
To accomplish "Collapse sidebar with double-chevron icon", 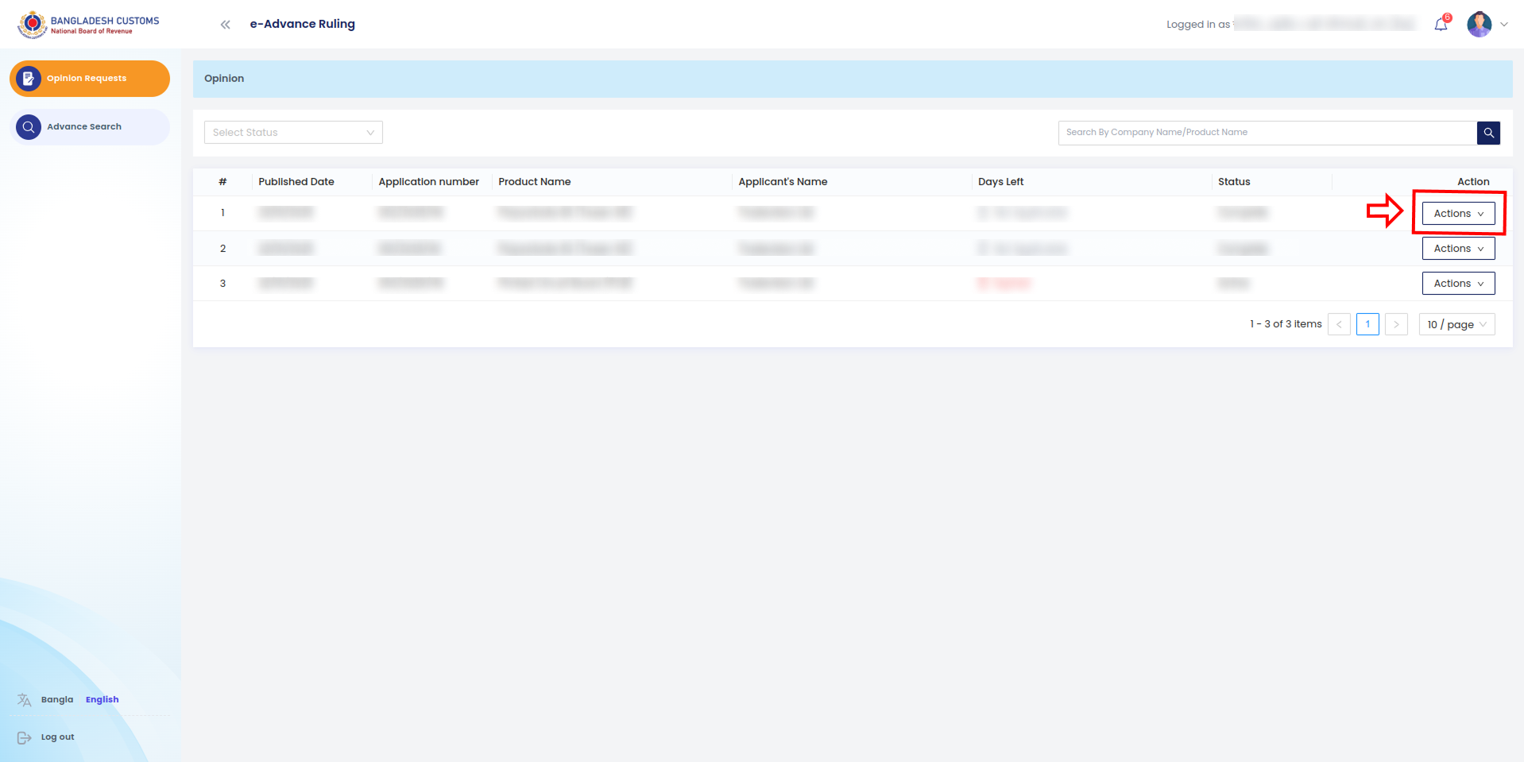I will [226, 25].
